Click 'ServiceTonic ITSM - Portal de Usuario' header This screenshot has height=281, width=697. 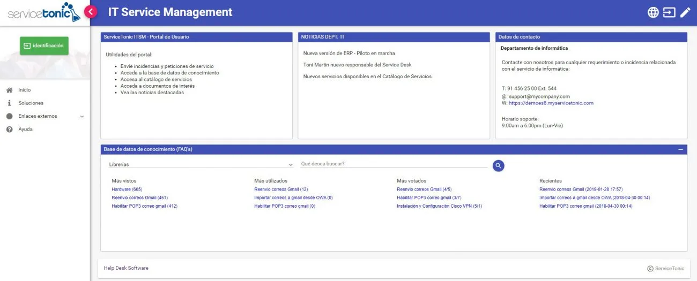coord(196,37)
